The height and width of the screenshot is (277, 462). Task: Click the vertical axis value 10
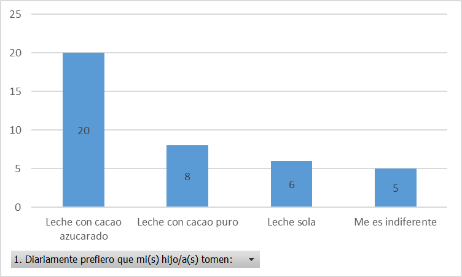click(16, 131)
